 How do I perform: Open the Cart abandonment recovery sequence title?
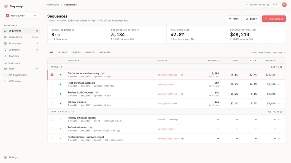click(x=84, y=73)
